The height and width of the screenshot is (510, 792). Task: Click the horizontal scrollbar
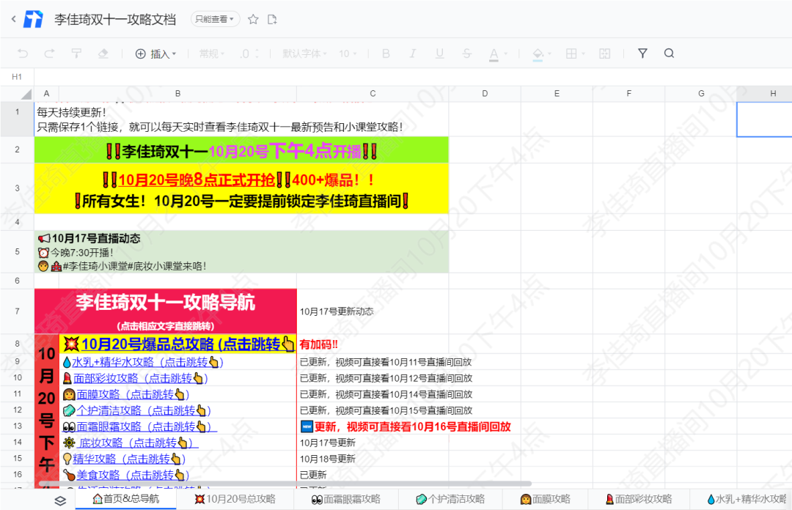coord(285,484)
